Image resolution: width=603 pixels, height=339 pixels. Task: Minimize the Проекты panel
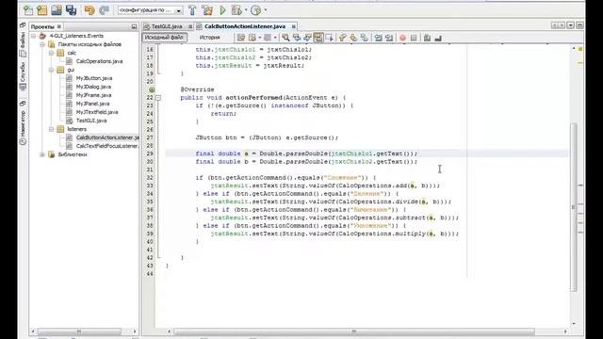pyautogui.click(x=134, y=26)
